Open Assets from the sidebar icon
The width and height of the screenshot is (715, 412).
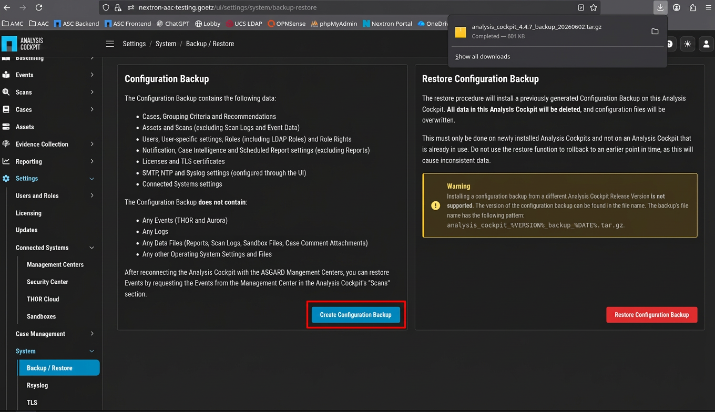[x=6, y=127]
